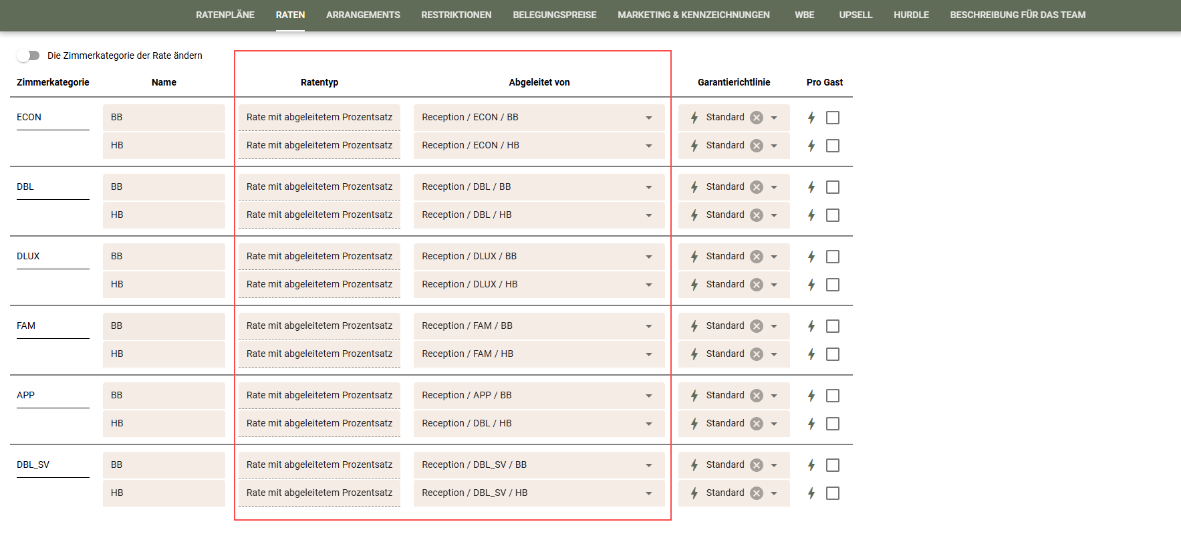The width and height of the screenshot is (1181, 536).
Task: Clear Standard guarantee in ECON BB row
Action: click(757, 118)
